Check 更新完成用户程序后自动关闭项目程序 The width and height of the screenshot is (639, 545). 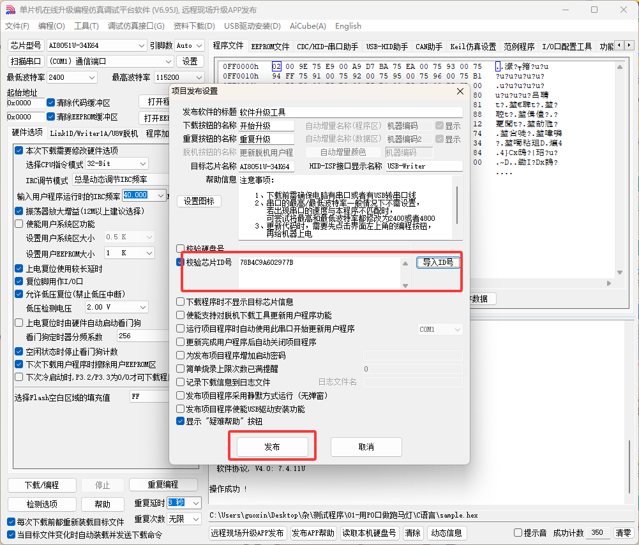(x=180, y=342)
